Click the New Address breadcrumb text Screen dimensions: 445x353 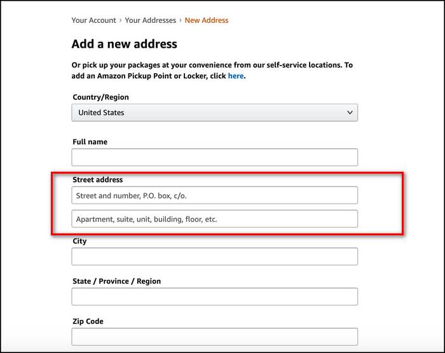tap(207, 20)
